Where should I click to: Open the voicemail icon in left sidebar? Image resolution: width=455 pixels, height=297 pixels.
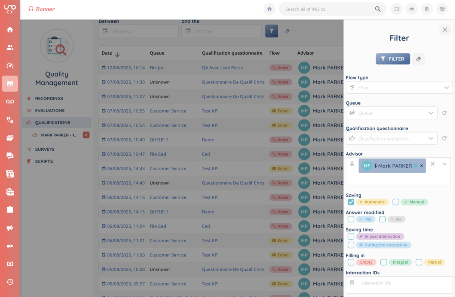tap(10, 102)
